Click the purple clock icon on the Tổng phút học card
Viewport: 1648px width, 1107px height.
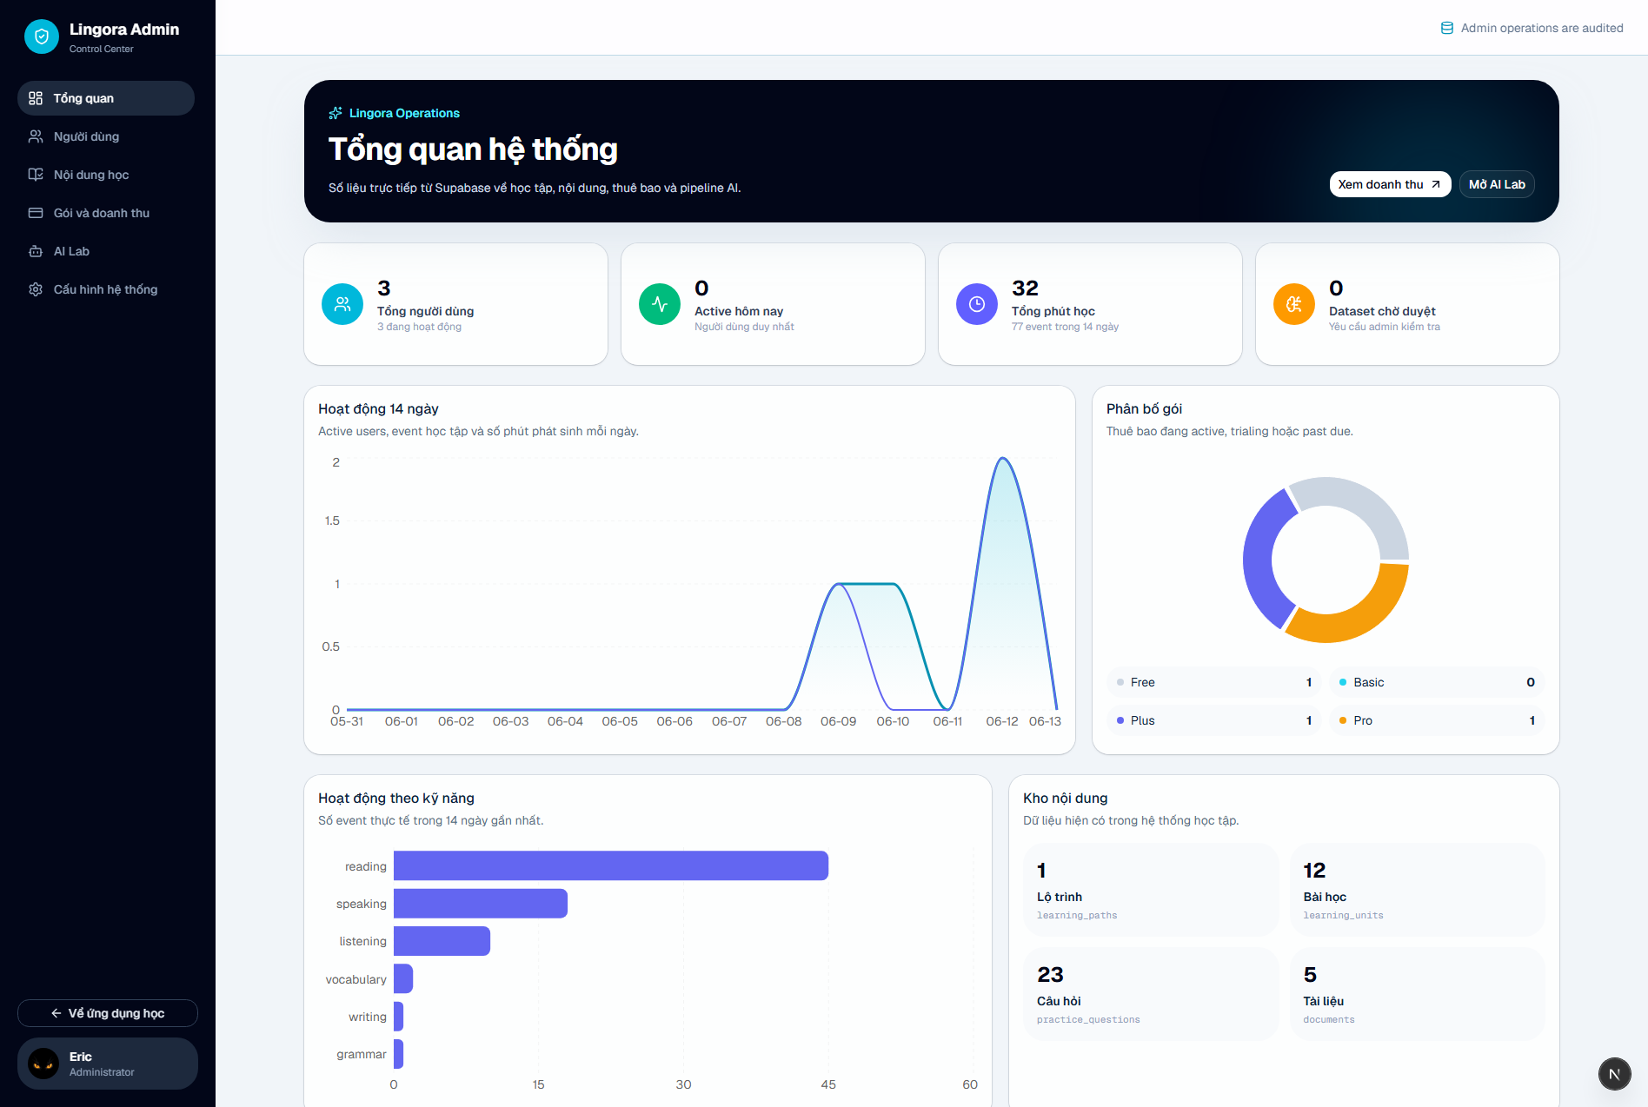tap(977, 304)
